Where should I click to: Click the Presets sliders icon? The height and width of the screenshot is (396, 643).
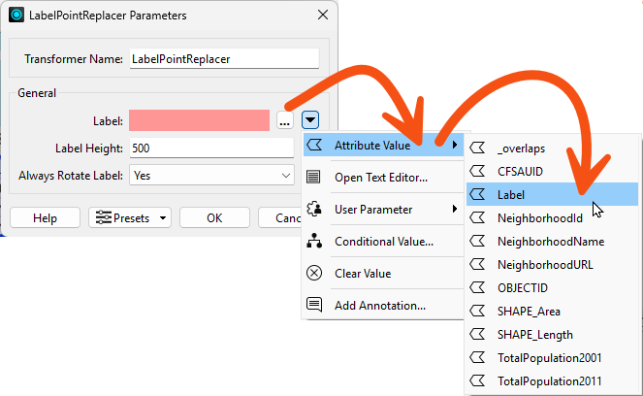point(104,217)
